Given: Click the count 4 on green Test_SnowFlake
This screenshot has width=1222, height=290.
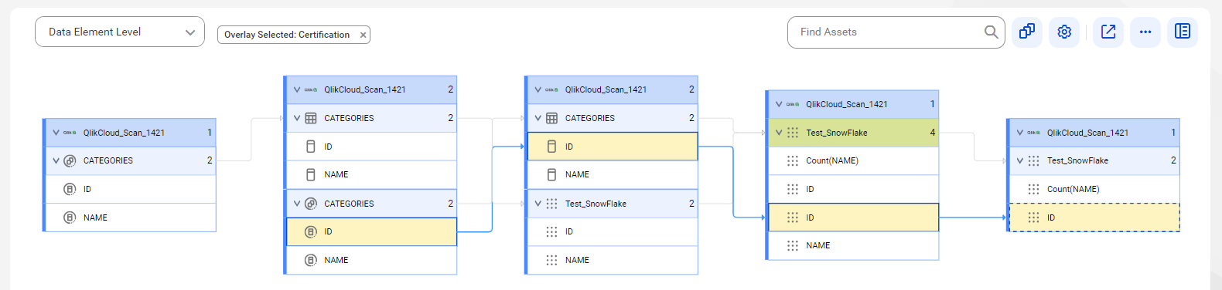Looking at the screenshot, I should click(x=932, y=133).
